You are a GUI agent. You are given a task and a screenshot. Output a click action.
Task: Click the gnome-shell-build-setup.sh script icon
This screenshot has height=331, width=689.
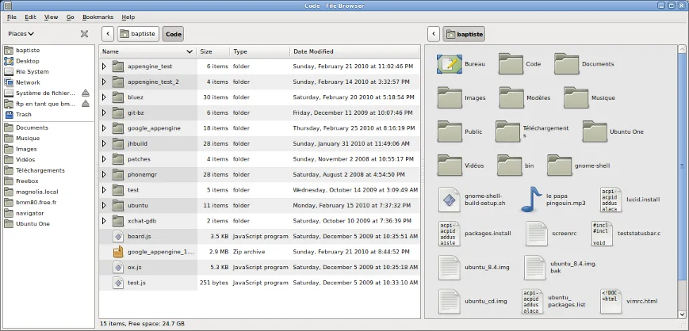coord(450,198)
